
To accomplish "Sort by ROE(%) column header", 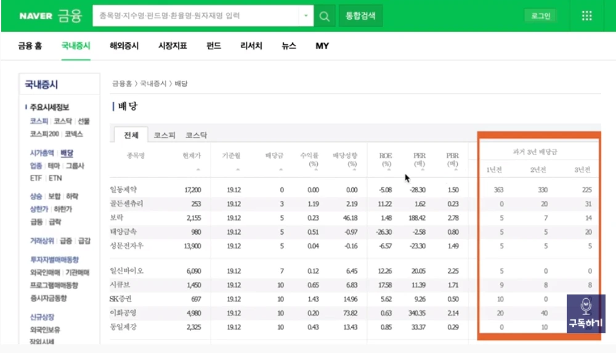I will click(386, 160).
